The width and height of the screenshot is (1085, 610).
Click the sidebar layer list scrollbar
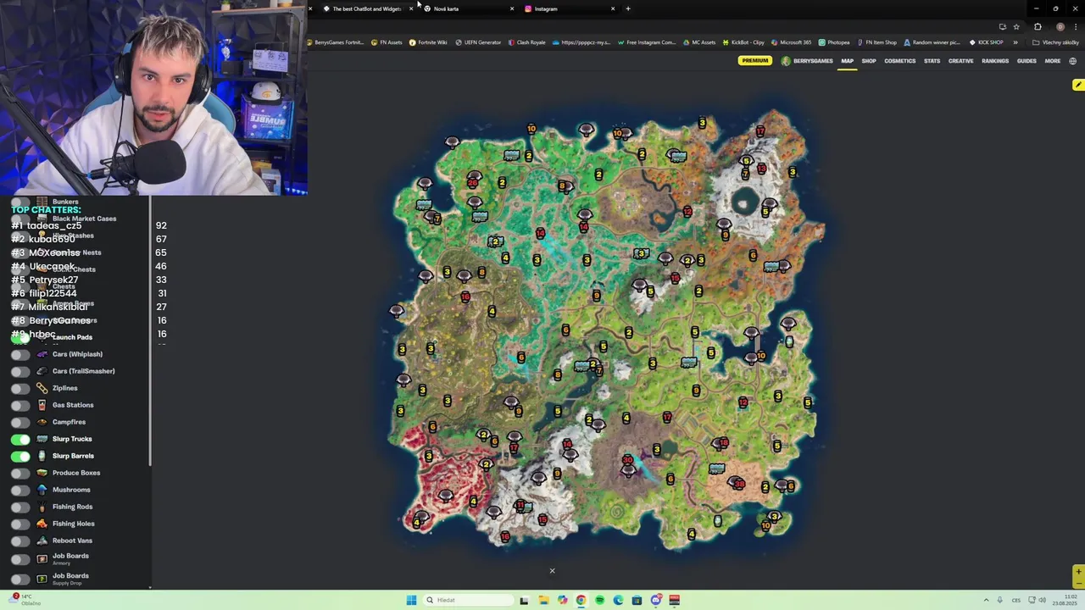point(150,330)
